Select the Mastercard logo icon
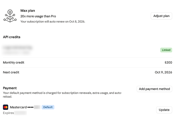Viewport: 175px width, 121px height. click(x=6, y=107)
